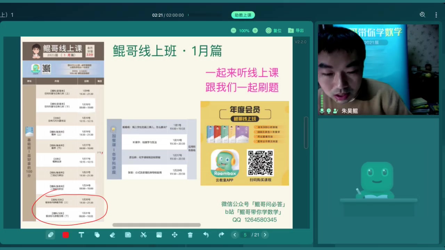Redo the annotation

(x=221, y=235)
